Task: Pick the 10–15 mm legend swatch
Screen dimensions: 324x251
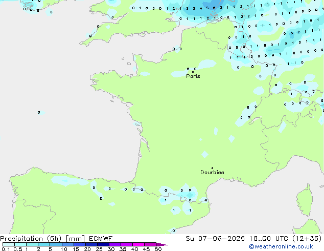Action: point(68,244)
